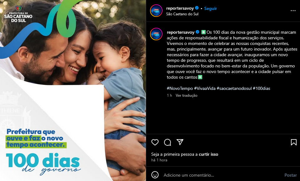Viewport: 300px width, 181px height.
Task: Open the São Caetano do Sul location
Action: [182, 14]
